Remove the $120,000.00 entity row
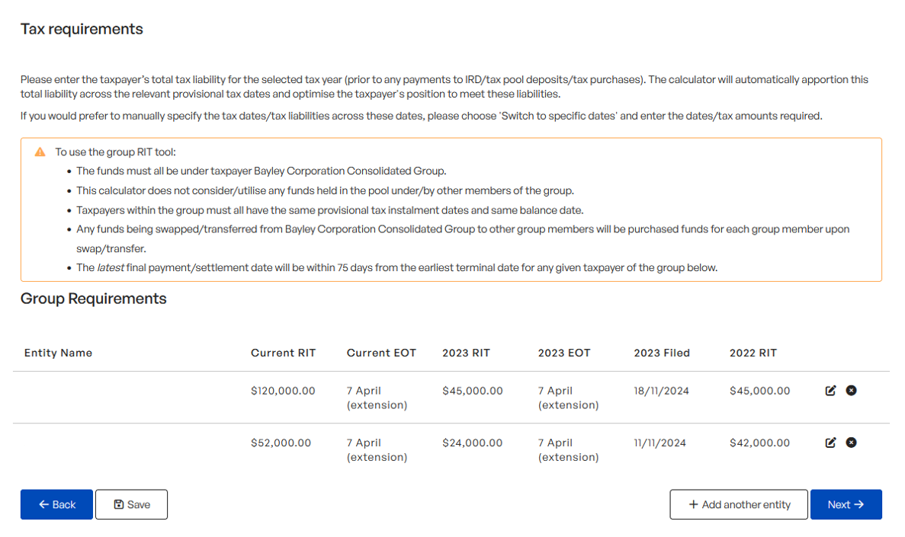The width and height of the screenshot is (905, 537). coord(852,391)
